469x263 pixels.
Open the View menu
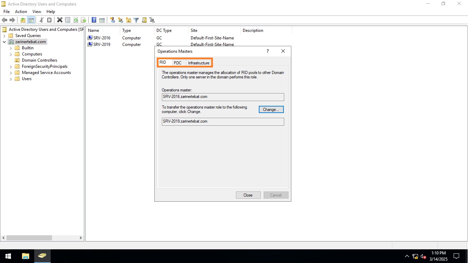click(x=37, y=12)
